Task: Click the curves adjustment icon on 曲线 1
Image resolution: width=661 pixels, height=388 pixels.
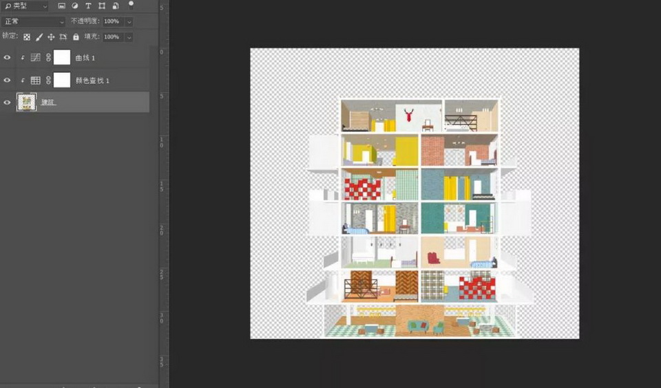Action: click(36, 58)
